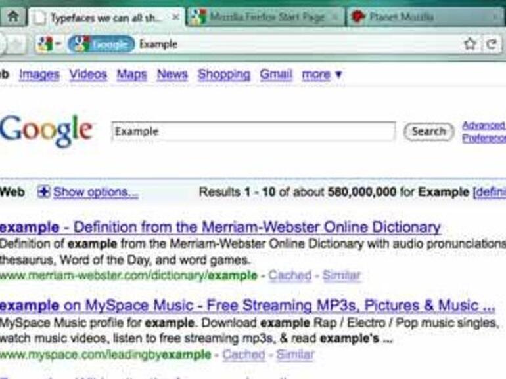The image size is (506, 379).
Task: Click into the Google search box containing 'Example'
Action: click(253, 131)
